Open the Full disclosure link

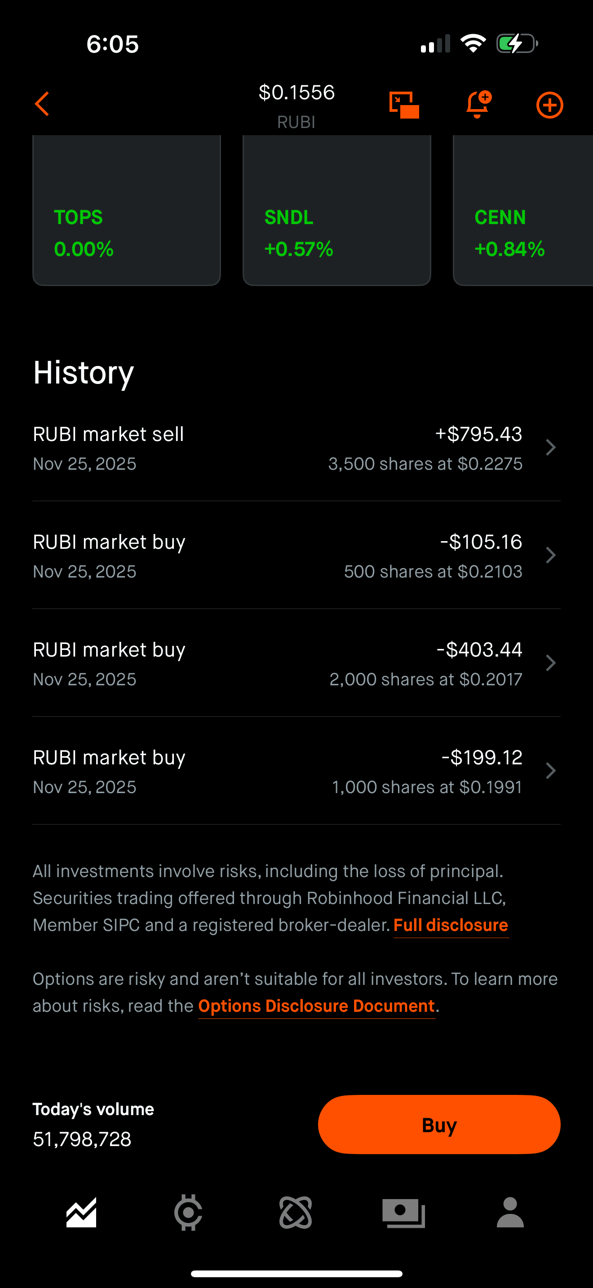451,926
